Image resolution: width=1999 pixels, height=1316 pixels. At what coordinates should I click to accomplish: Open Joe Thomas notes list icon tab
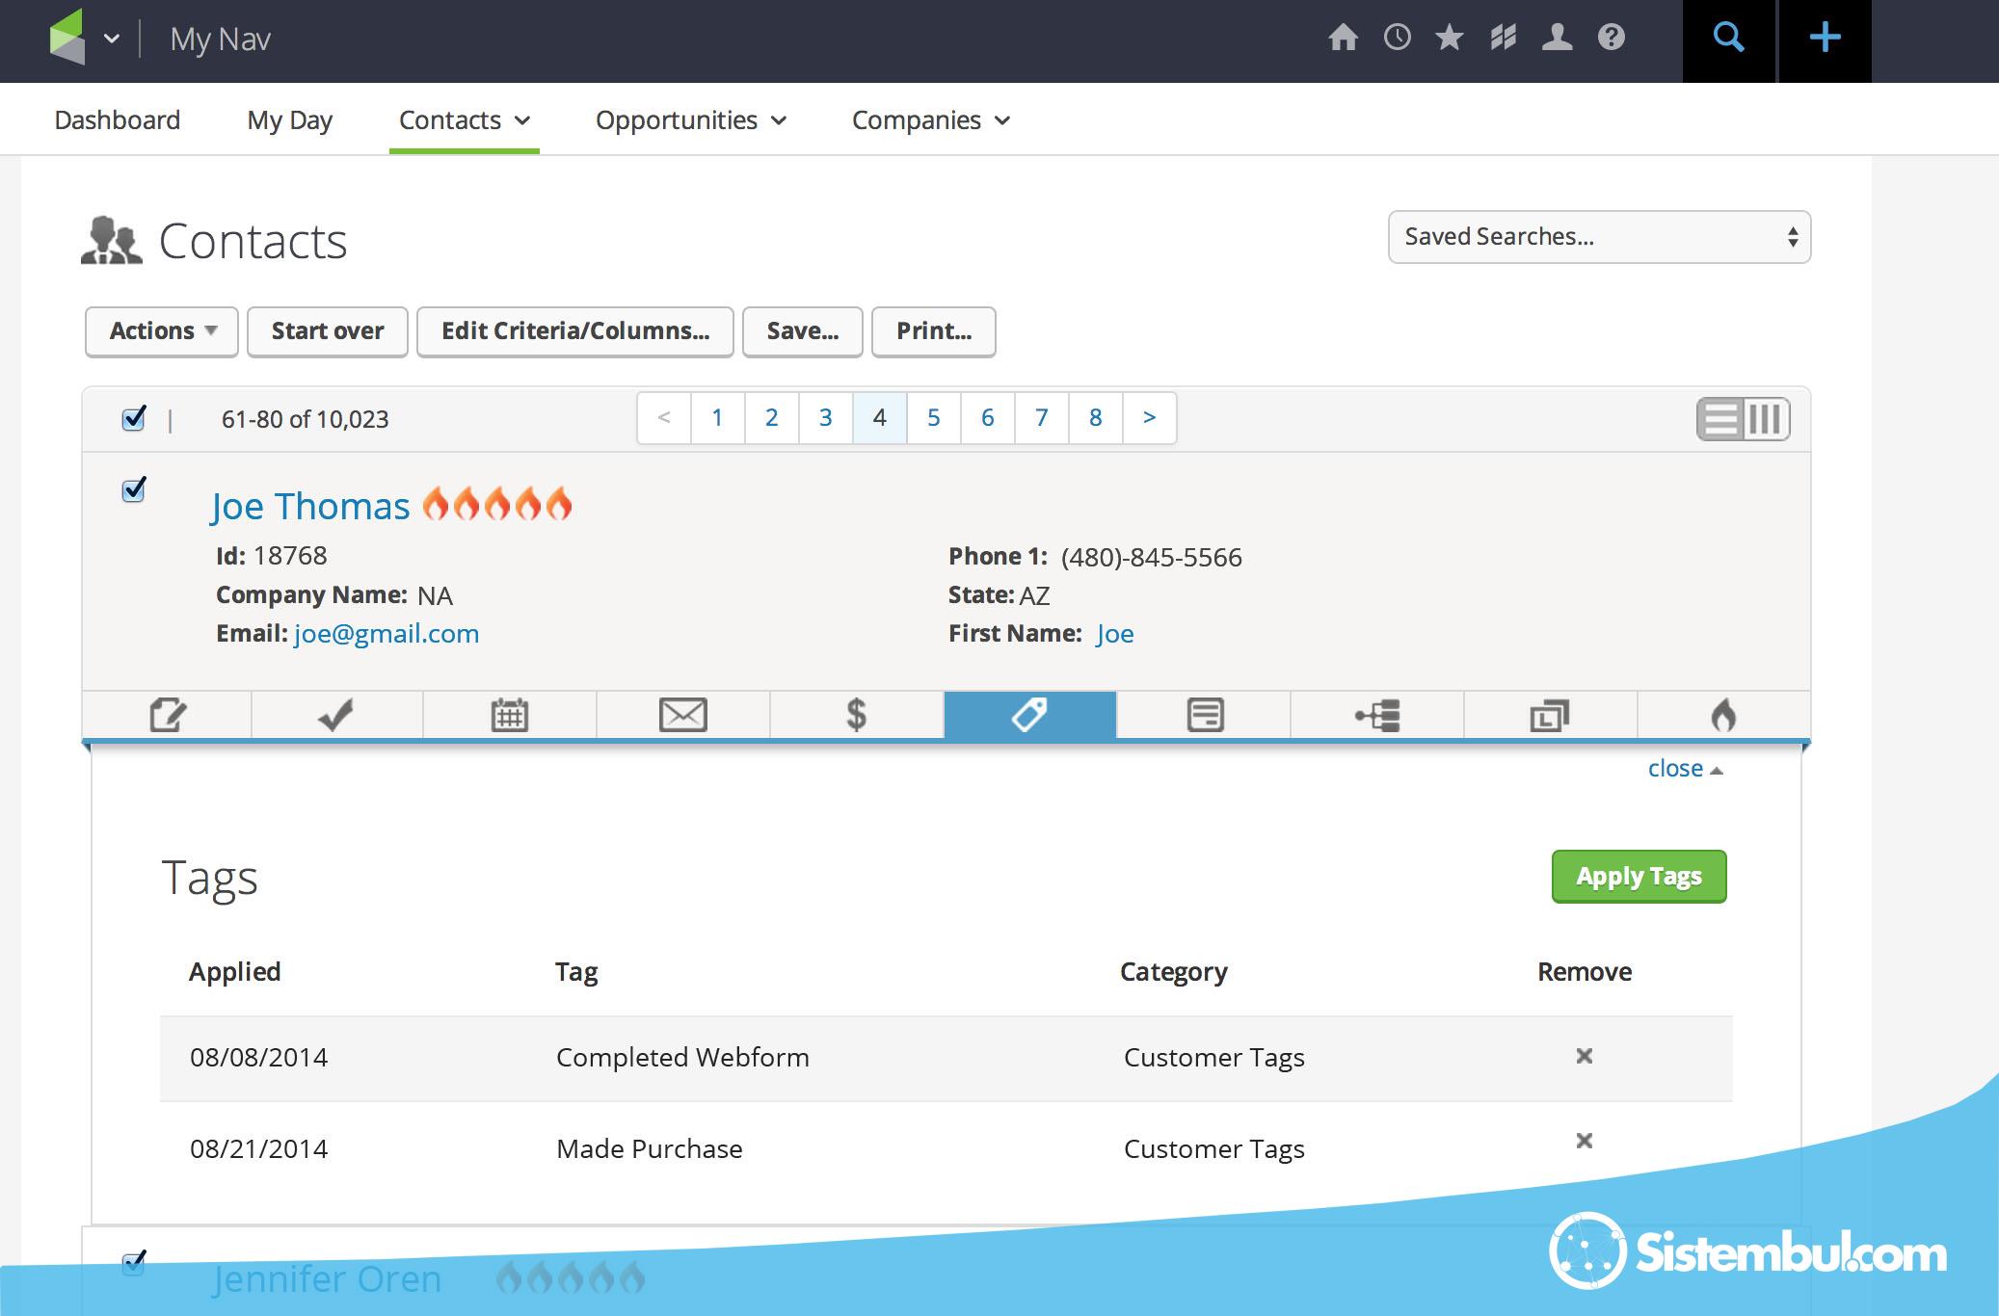[x=1204, y=715]
